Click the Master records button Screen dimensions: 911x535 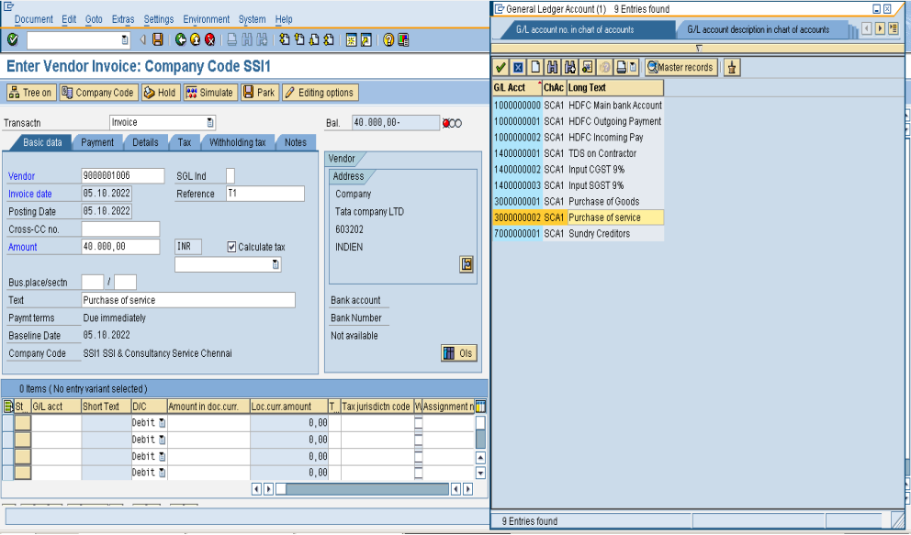click(680, 66)
